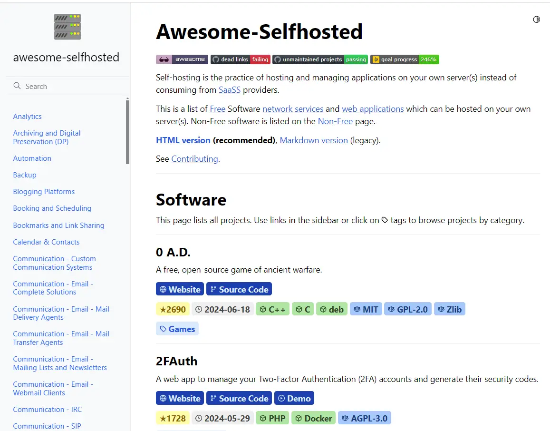Image resolution: width=550 pixels, height=431 pixels.
Task: Click the 0 A.D. Website button
Action: [x=180, y=289]
